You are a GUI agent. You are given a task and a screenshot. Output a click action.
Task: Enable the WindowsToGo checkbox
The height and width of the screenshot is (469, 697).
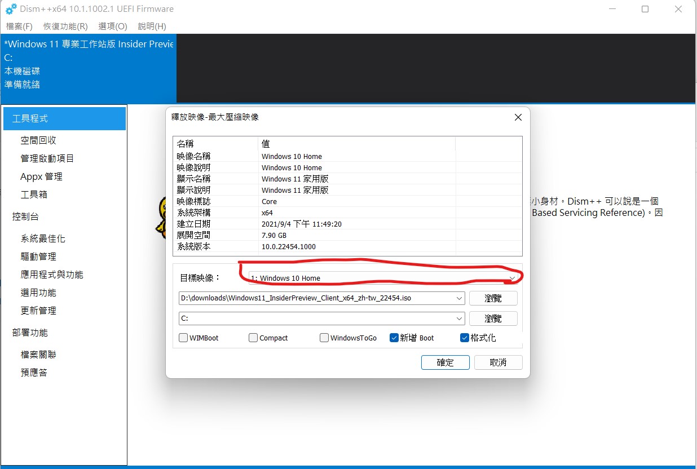coord(324,338)
